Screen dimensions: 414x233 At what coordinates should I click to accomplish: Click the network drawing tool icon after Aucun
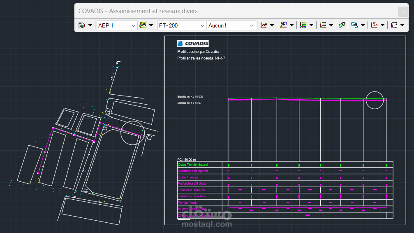(264, 25)
